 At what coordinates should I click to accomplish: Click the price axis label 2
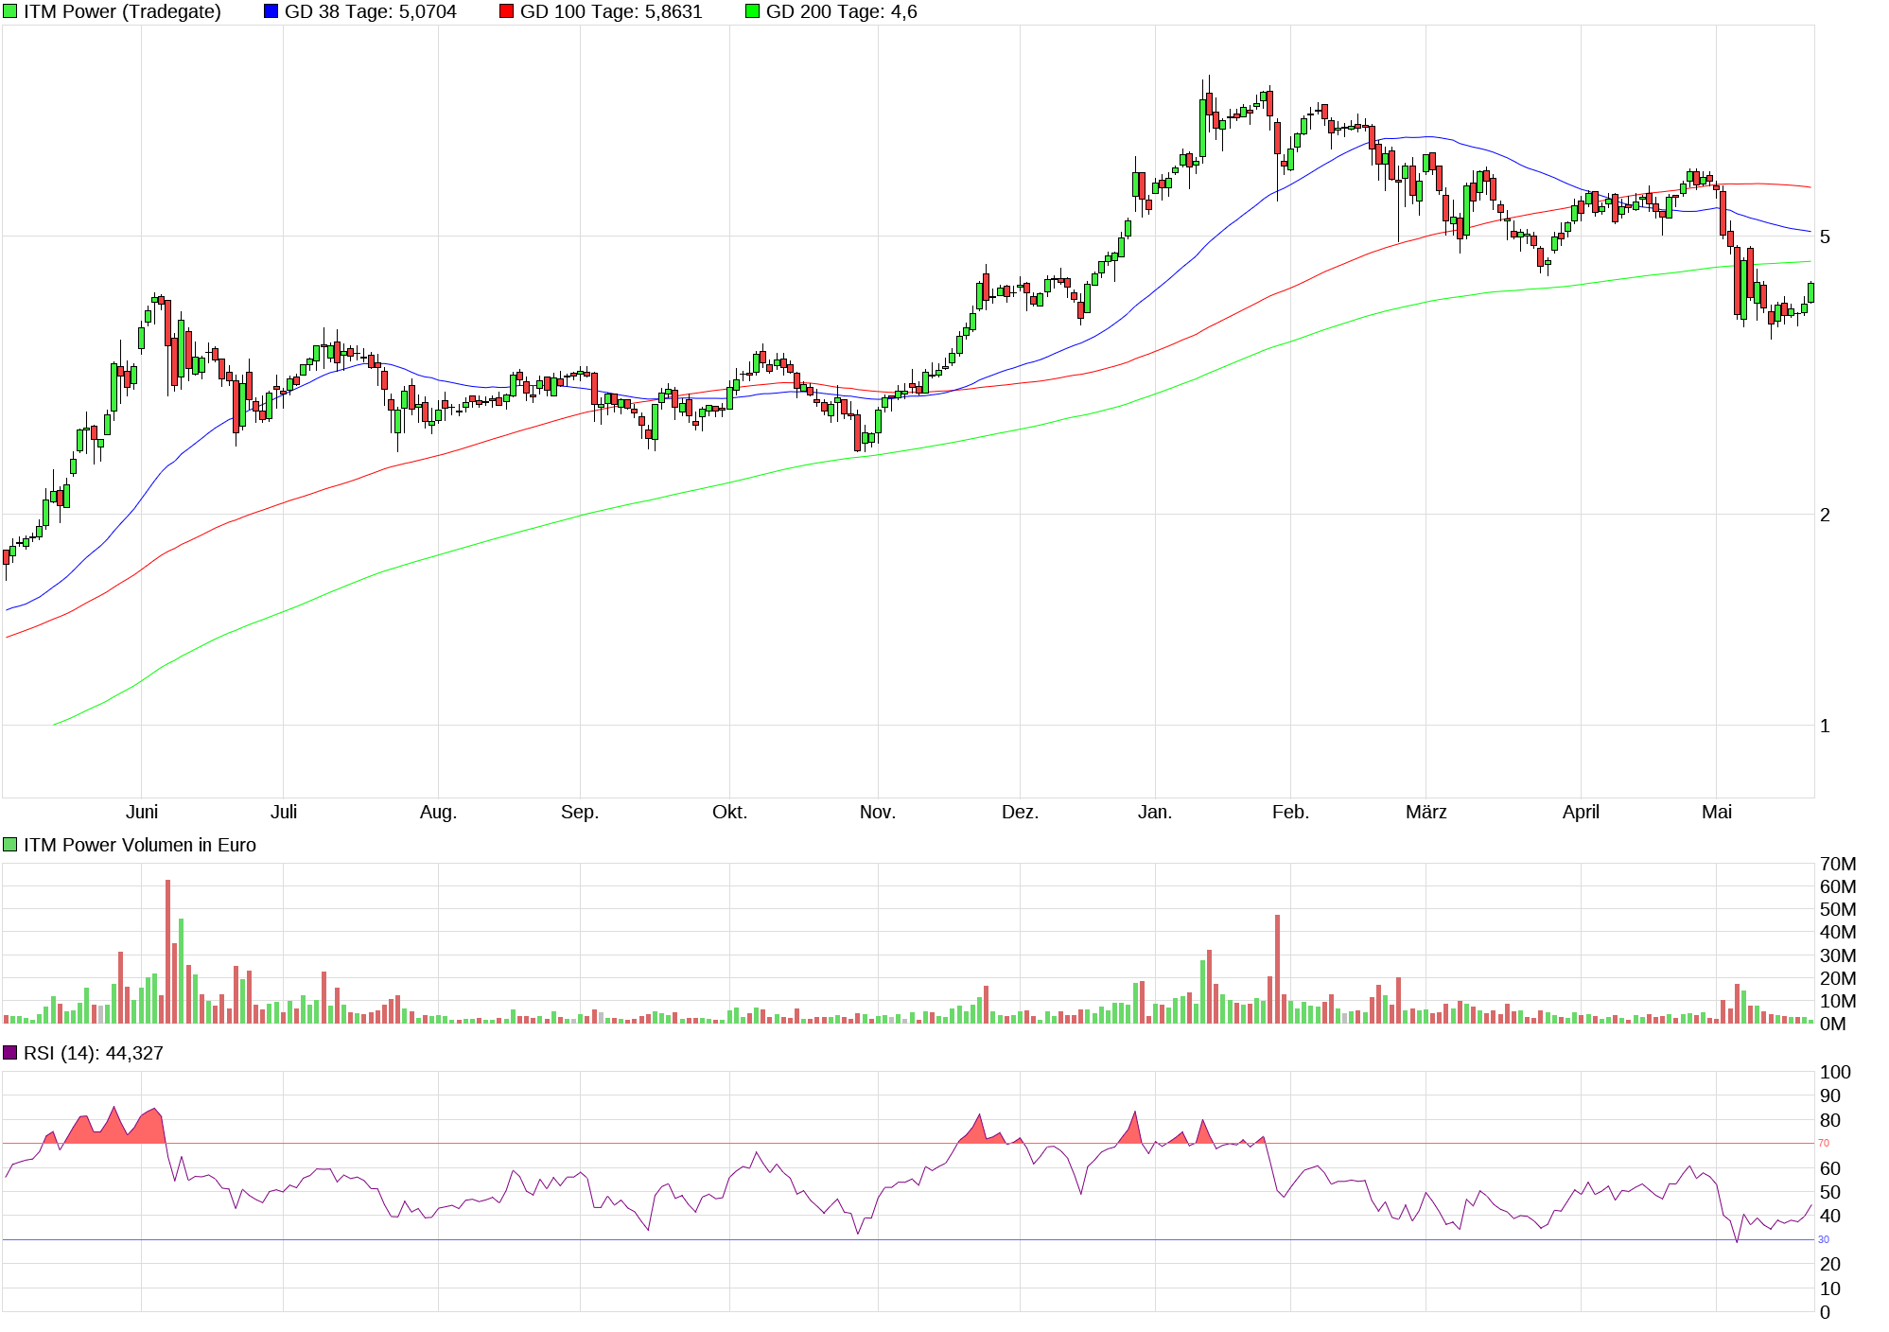tap(1825, 515)
